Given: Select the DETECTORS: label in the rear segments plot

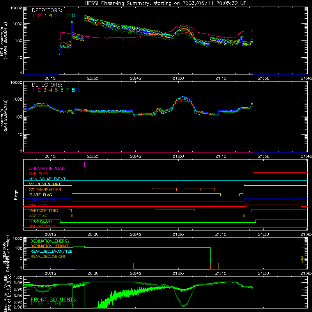Looking at the screenshot, I should [47, 85].
